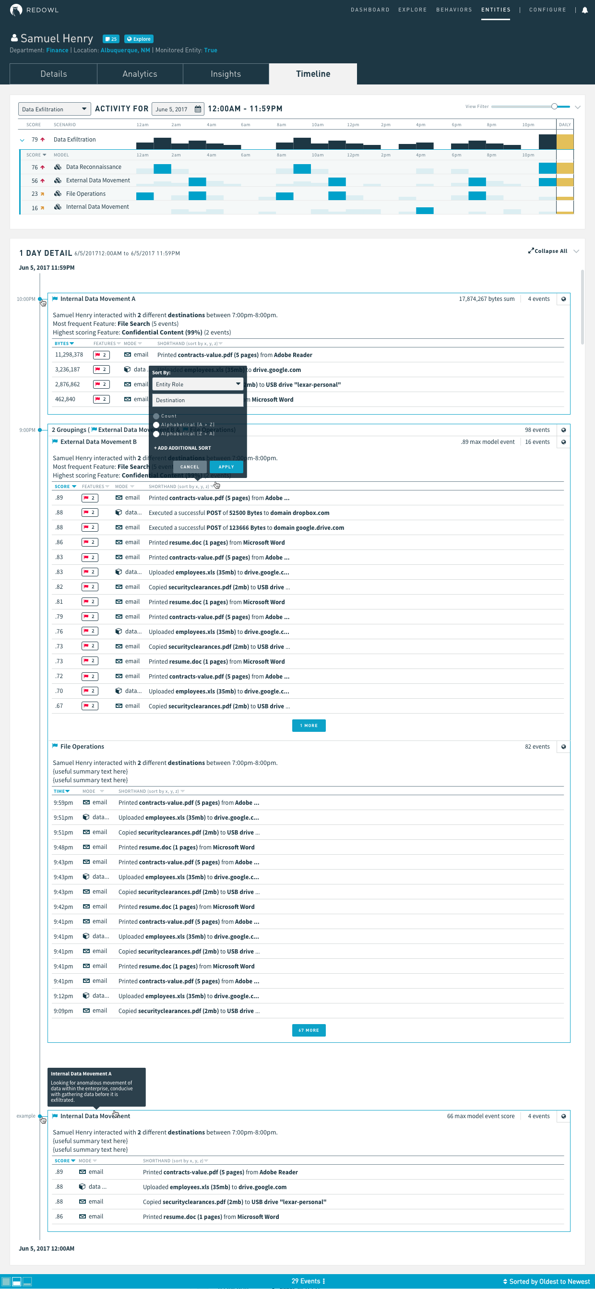The width and height of the screenshot is (595, 1289).
Task: Click the yellow DAILY bar for Data Exfiltration
Action: 564,142
